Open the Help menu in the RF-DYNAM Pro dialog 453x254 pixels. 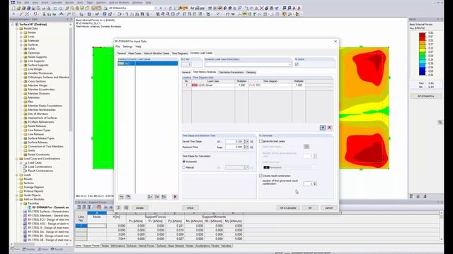pos(139,47)
